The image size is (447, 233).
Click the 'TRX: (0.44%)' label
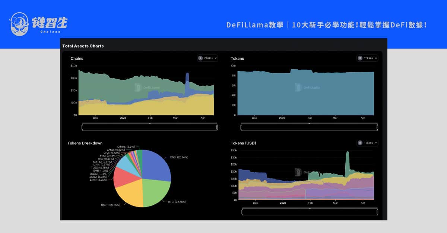pyautogui.click(x=106, y=159)
